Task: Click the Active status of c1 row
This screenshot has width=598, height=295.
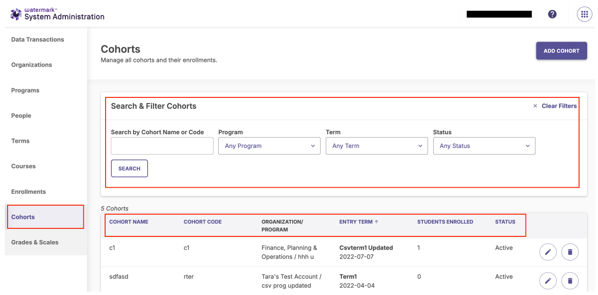Action: click(504, 248)
